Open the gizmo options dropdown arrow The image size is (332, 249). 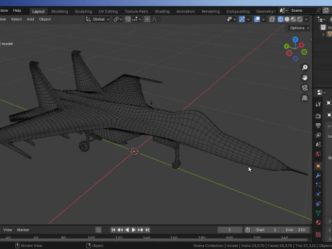click(x=248, y=19)
